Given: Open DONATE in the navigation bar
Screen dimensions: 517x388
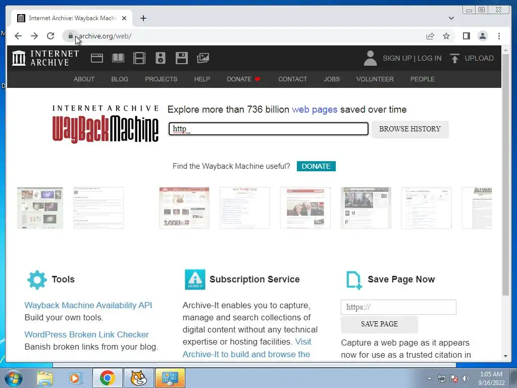Looking at the screenshot, I should click(243, 79).
